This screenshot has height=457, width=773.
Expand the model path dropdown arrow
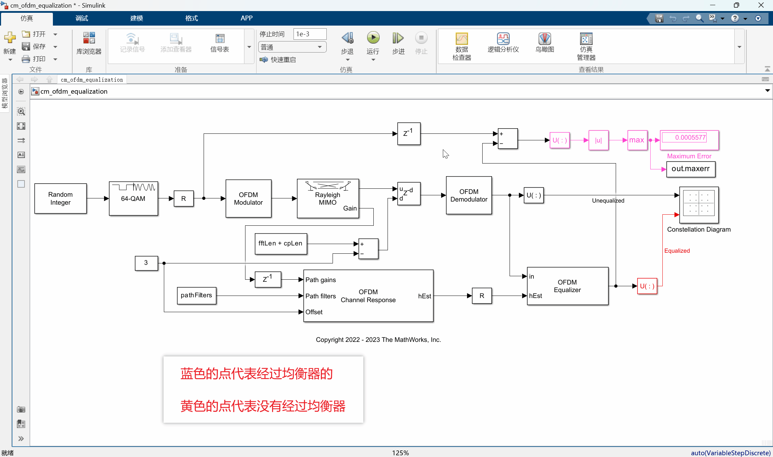767,91
